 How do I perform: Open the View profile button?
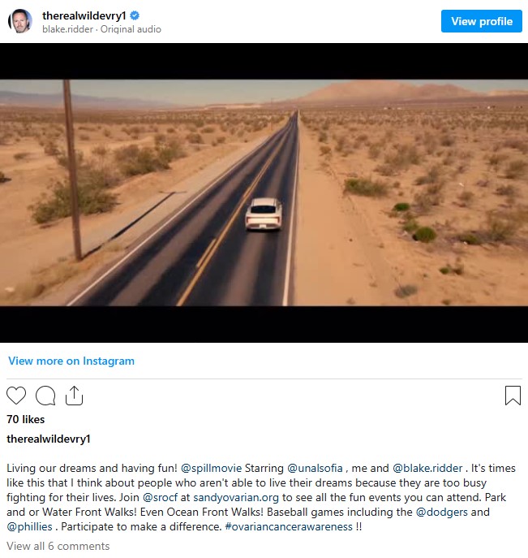point(482,21)
